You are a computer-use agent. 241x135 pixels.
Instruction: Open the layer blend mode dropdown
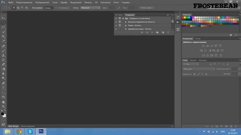[x=199, y=69]
